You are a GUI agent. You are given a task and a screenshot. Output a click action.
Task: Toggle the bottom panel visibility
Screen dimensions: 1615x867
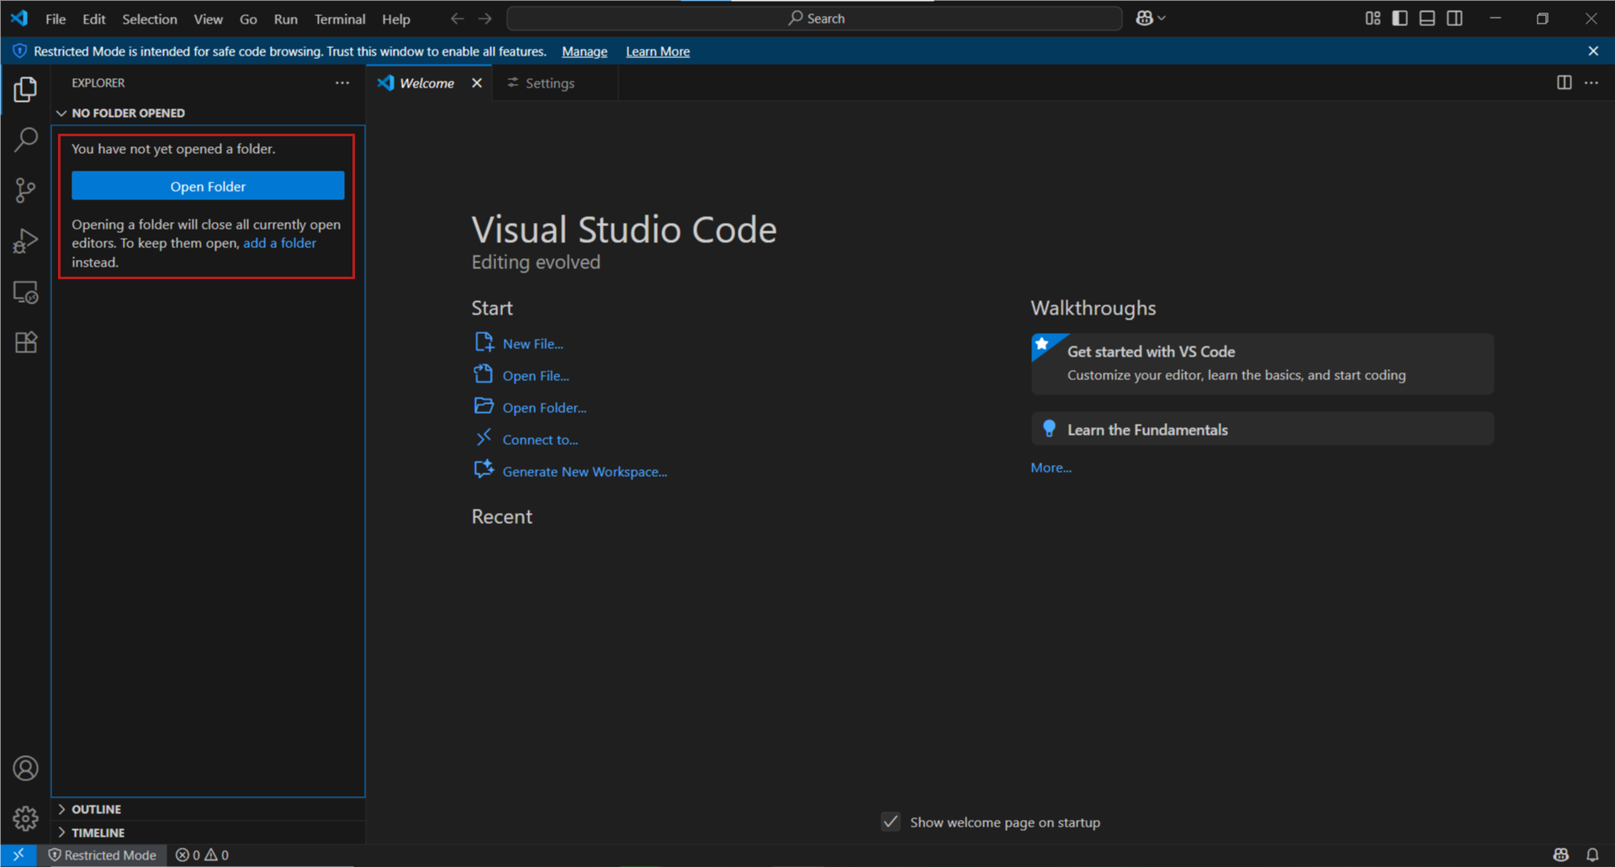[1427, 19]
